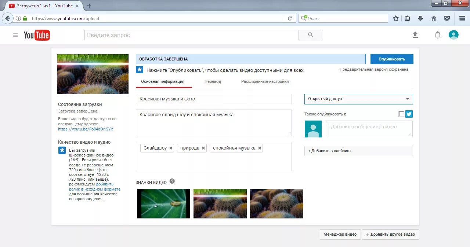Click inside the tags input box
The height and width of the screenshot is (247, 470).
[x=214, y=156]
